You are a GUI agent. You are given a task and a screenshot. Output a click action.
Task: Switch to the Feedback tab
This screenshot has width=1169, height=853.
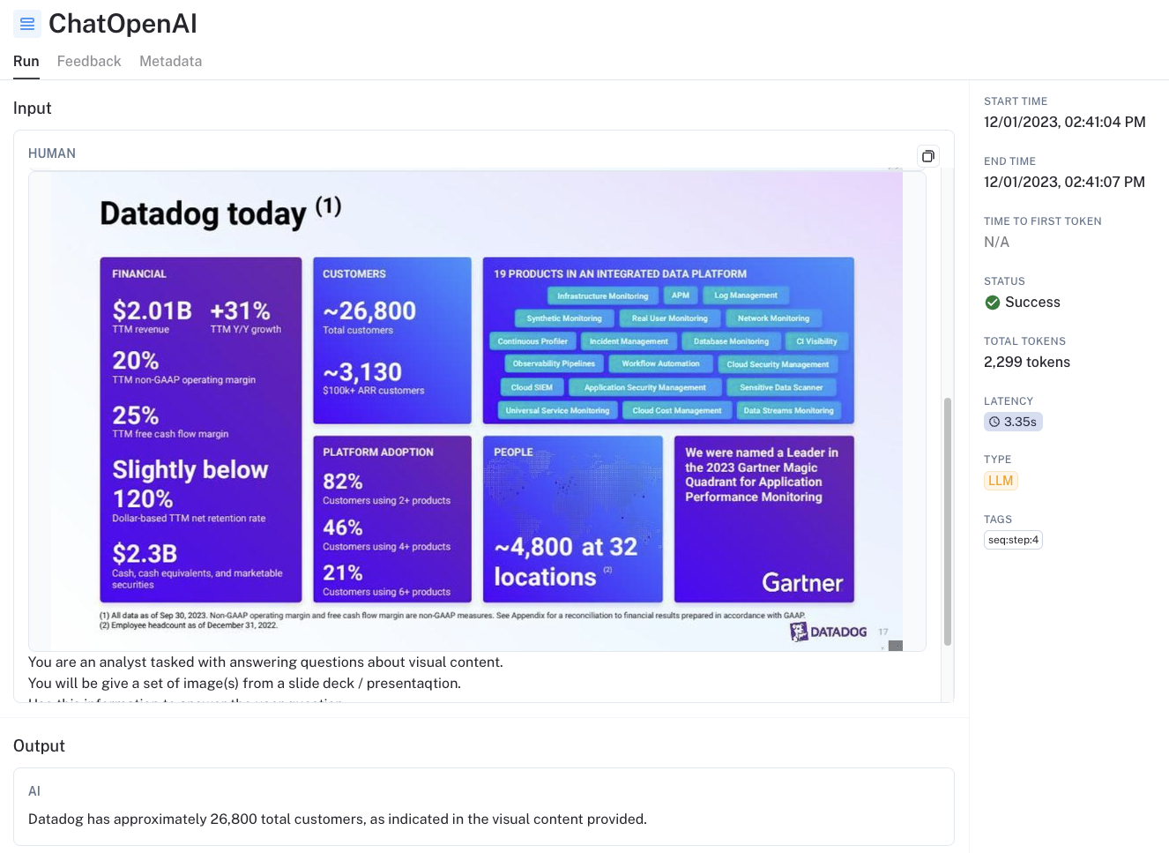(89, 61)
